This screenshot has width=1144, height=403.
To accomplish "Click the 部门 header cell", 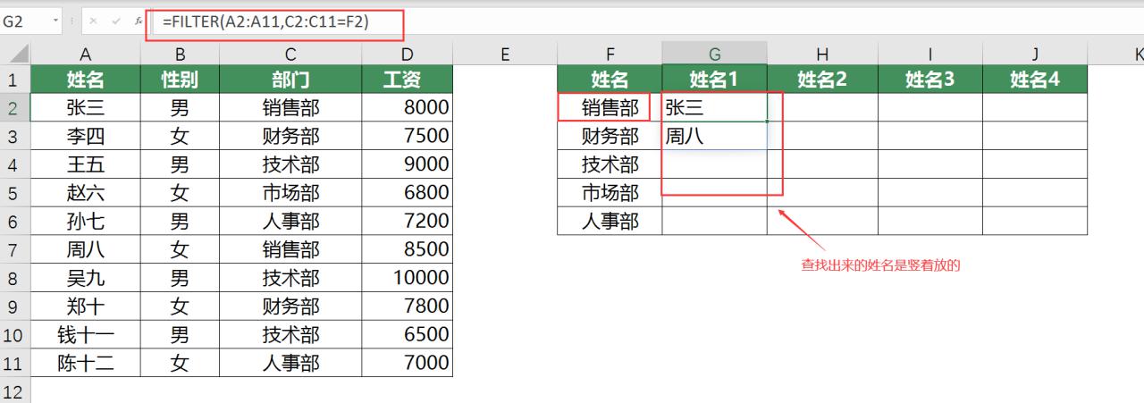I will 290,80.
